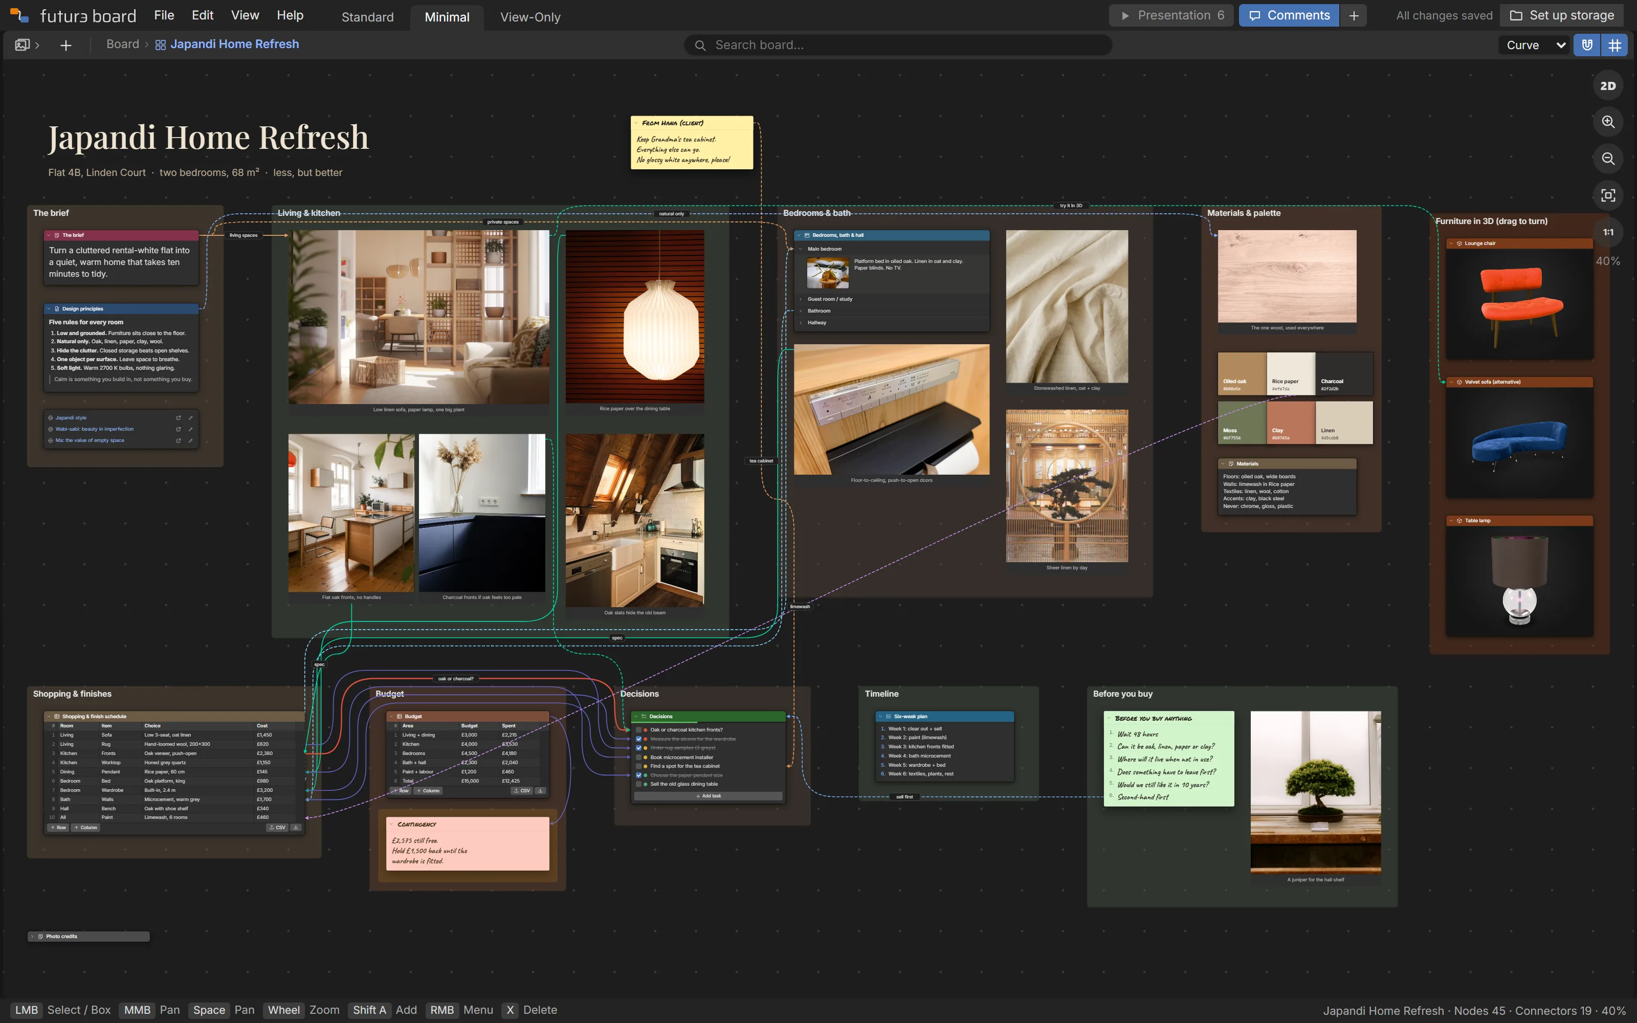Edit the Japandi style link pencil icon
The height and width of the screenshot is (1023, 1637).
(191, 418)
